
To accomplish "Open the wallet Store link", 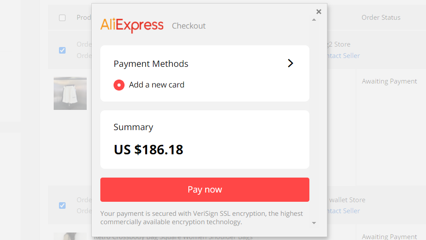I will click(347, 200).
